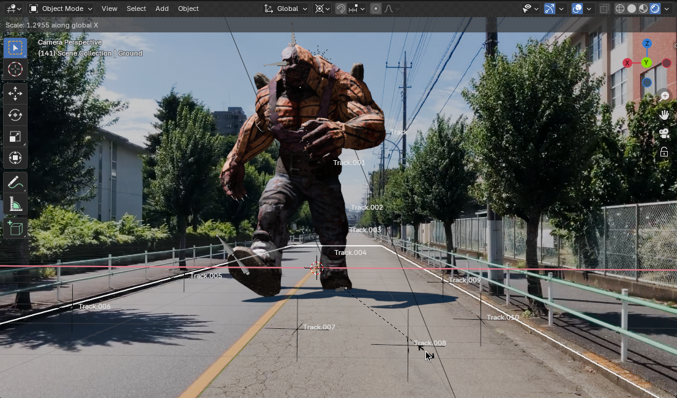Image resolution: width=677 pixels, height=398 pixels.
Task: Toggle snapping magnet in the header
Action: [341, 9]
